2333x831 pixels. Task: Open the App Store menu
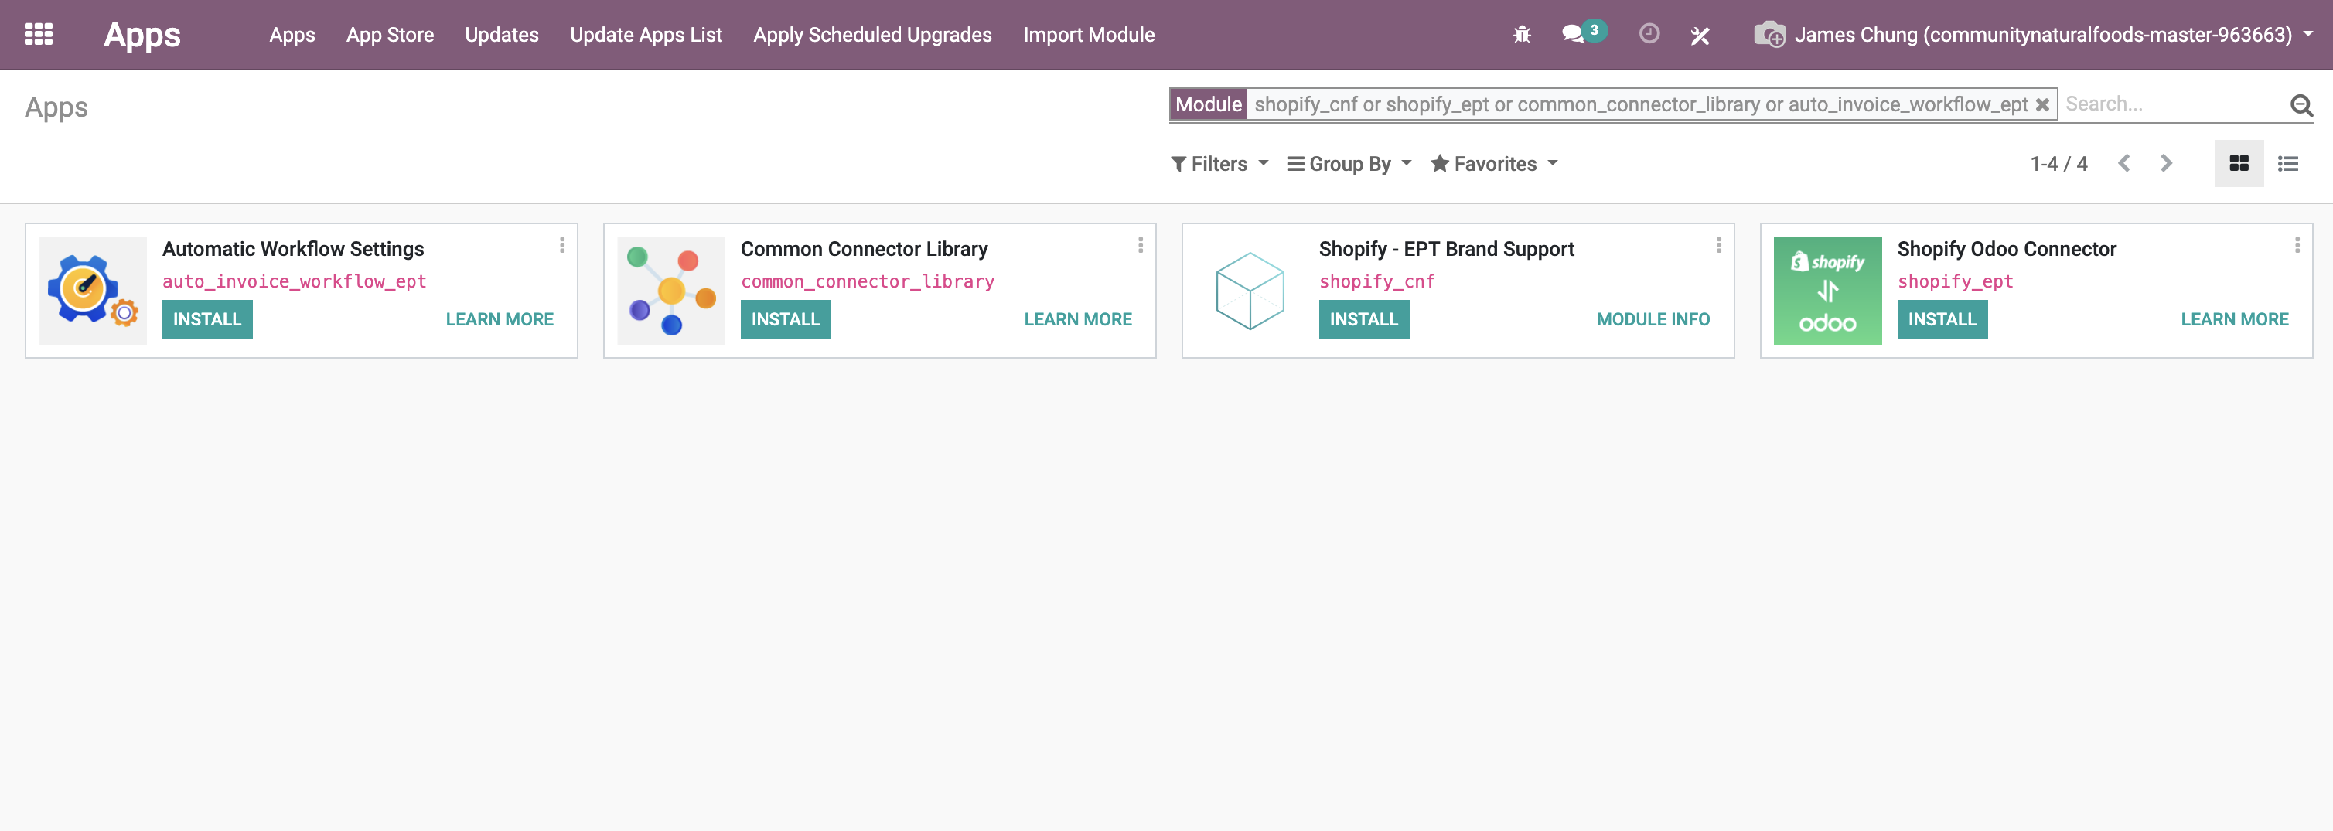[x=390, y=36]
